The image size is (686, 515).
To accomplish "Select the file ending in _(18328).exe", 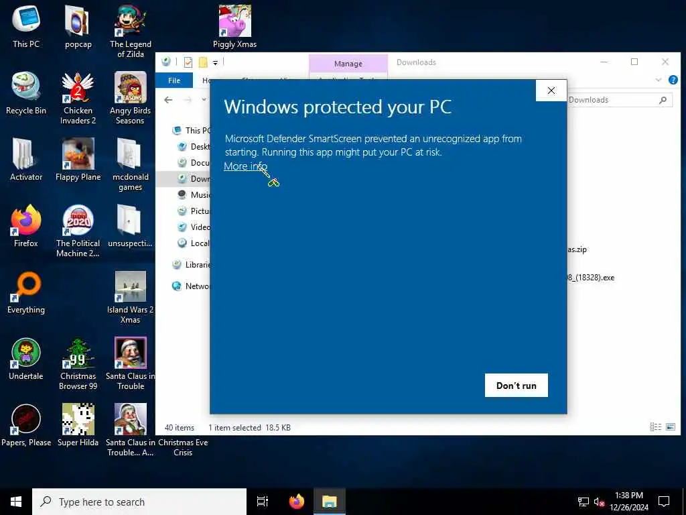I will tap(591, 278).
